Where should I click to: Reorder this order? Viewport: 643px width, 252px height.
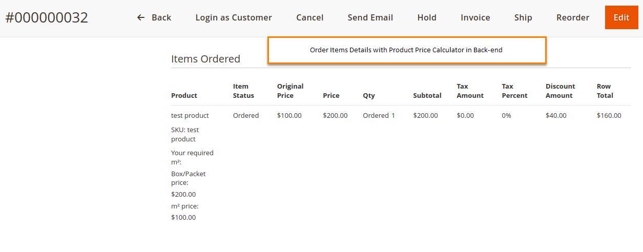[573, 17]
